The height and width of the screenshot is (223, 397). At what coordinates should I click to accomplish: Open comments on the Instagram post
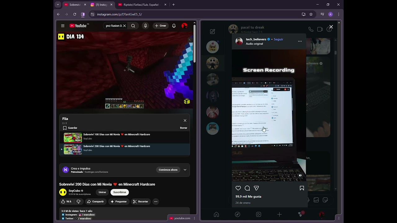coord(247,188)
